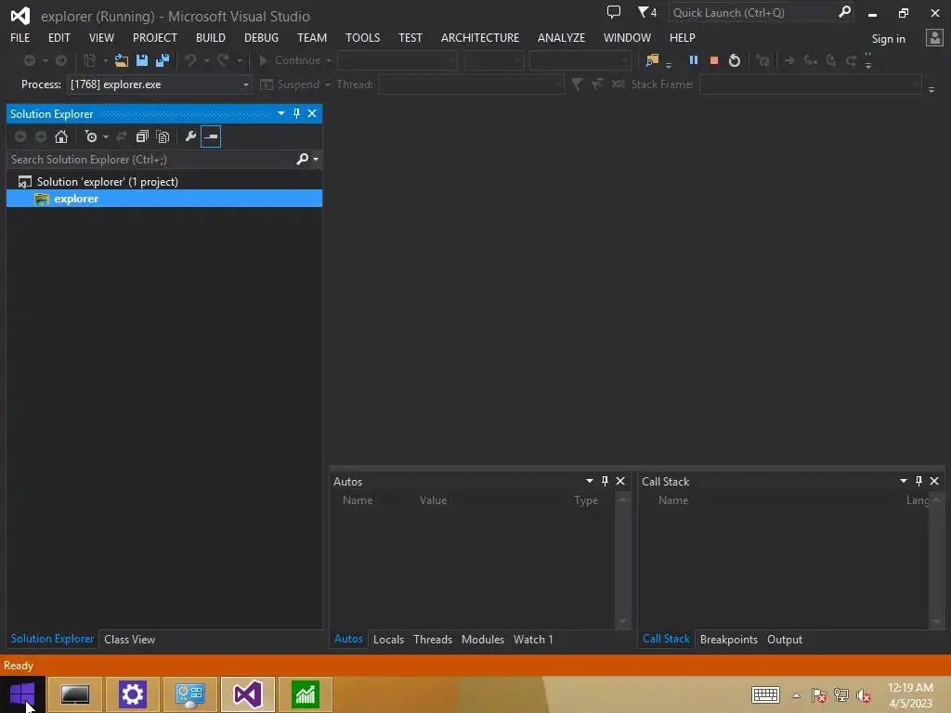Close the Autos panel
Screen dimensions: 951x713
(x=620, y=481)
